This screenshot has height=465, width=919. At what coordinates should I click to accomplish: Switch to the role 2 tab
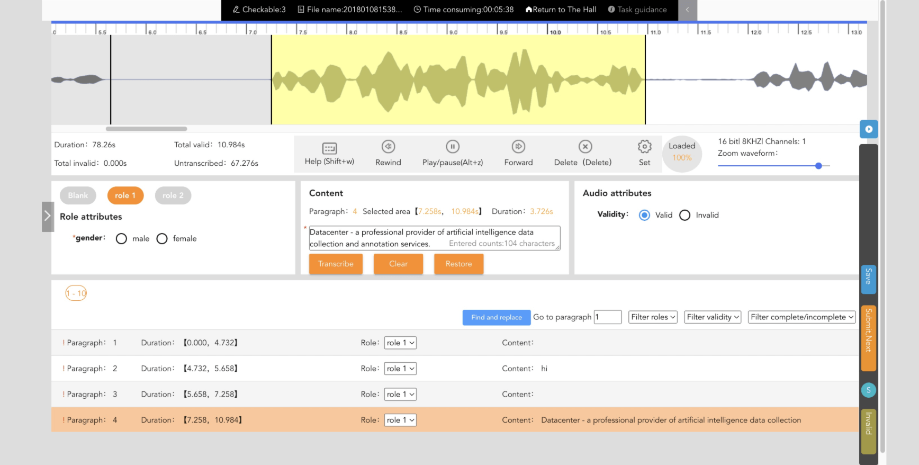click(173, 195)
